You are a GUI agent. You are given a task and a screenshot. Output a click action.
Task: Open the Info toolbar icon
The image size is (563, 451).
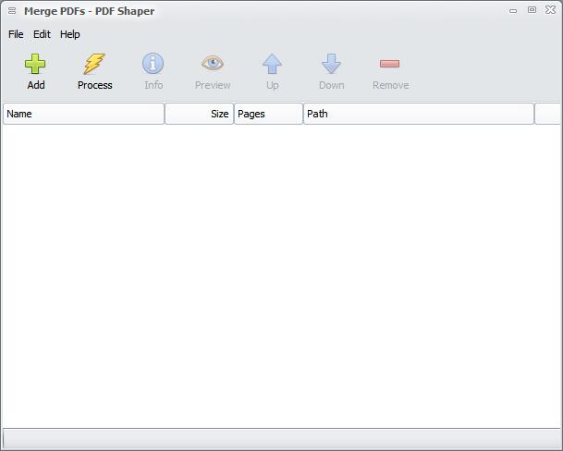pos(153,64)
